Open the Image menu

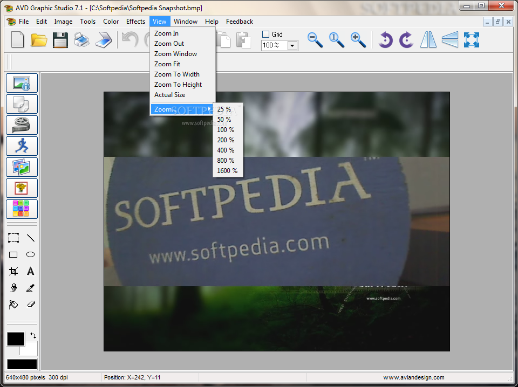[x=63, y=22]
